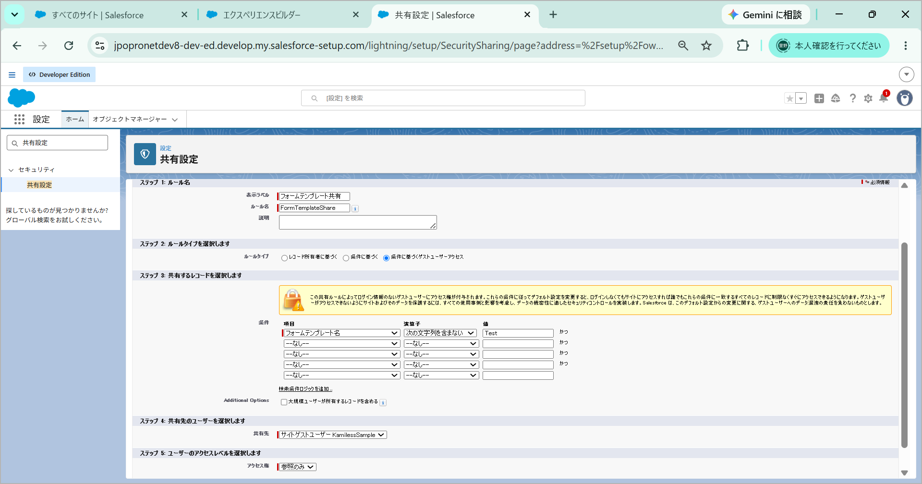Open the Object Manager tab

click(135, 119)
